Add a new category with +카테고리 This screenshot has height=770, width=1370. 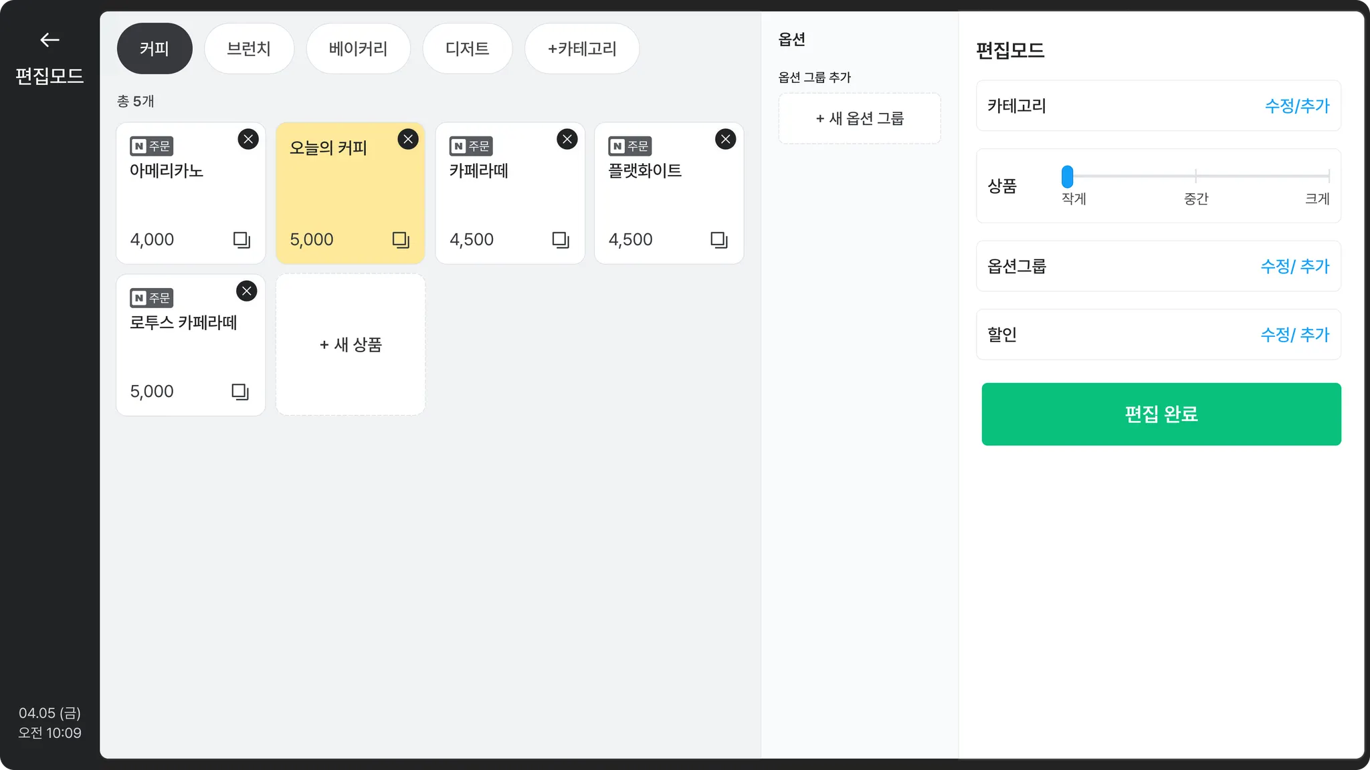581,49
